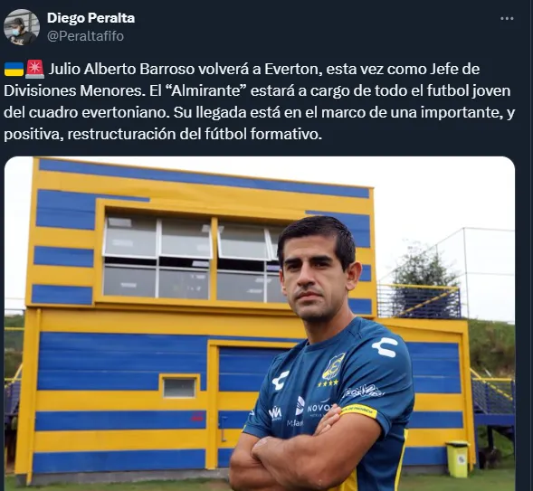Open the three-dot more options menu

(507, 18)
